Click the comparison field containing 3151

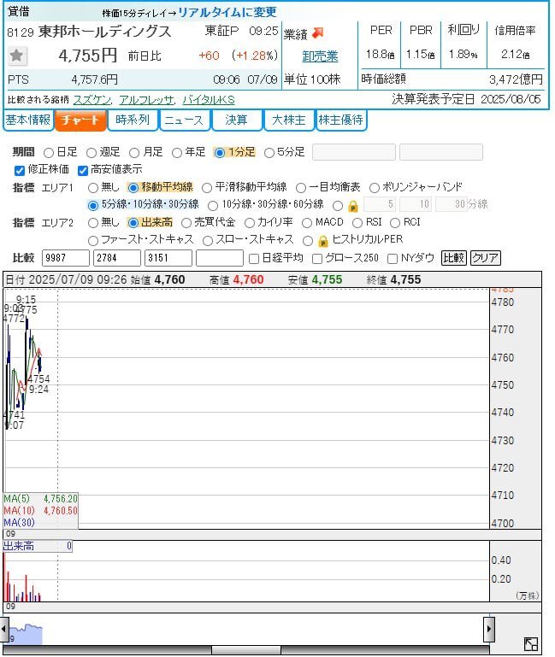168,258
